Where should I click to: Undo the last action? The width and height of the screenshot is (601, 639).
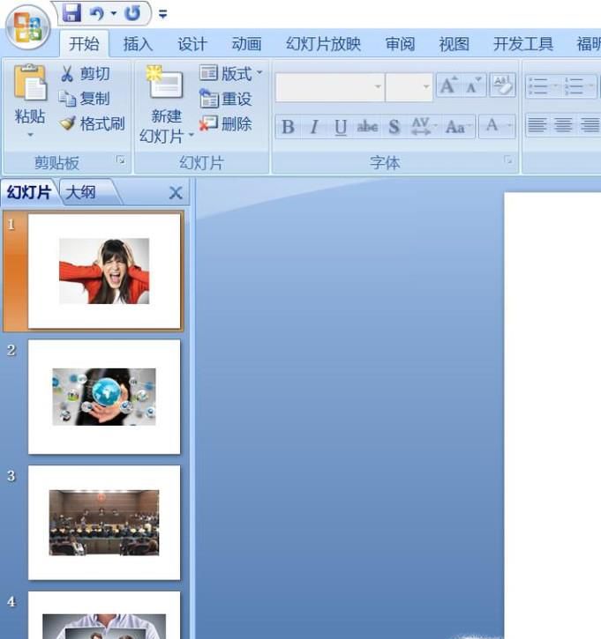pyautogui.click(x=98, y=13)
